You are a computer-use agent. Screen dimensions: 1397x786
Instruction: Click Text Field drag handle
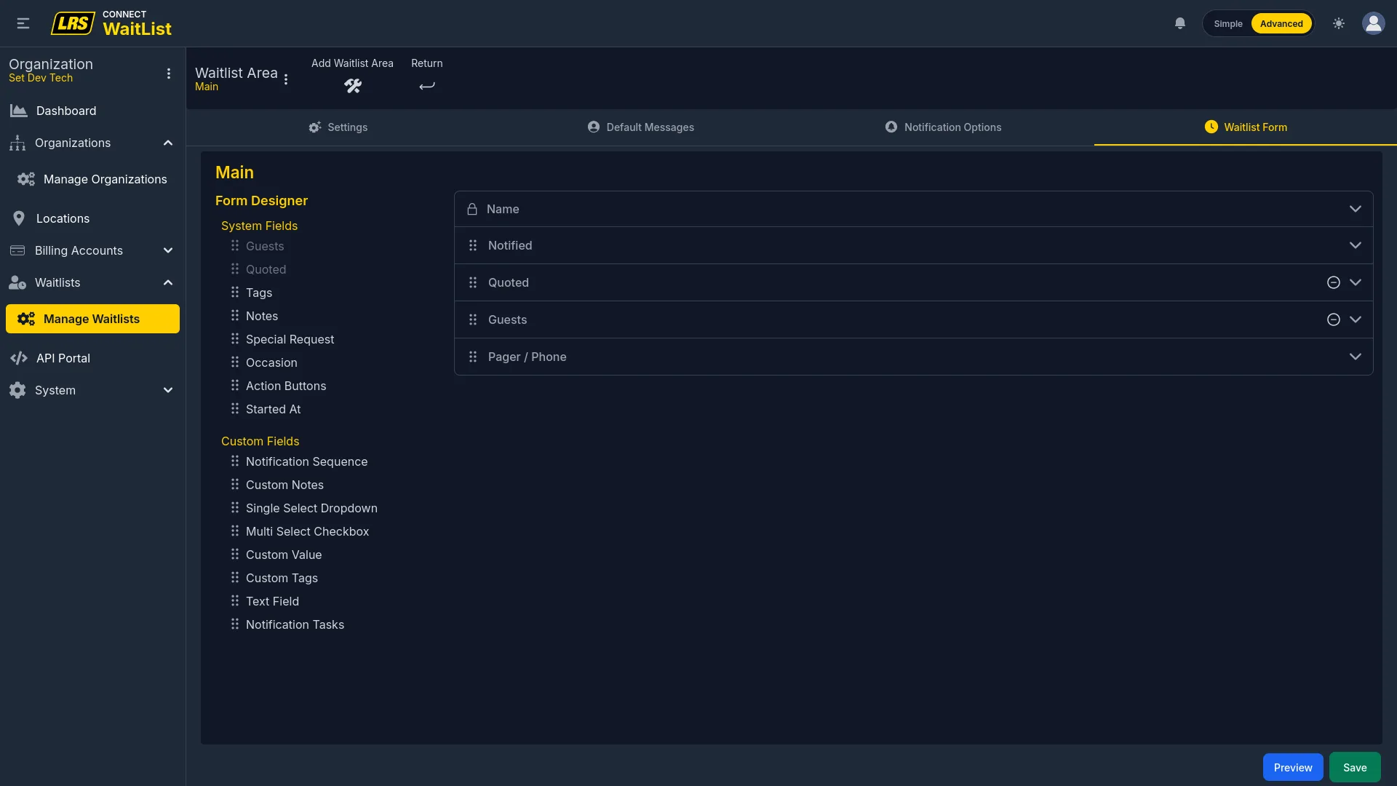[235, 600]
